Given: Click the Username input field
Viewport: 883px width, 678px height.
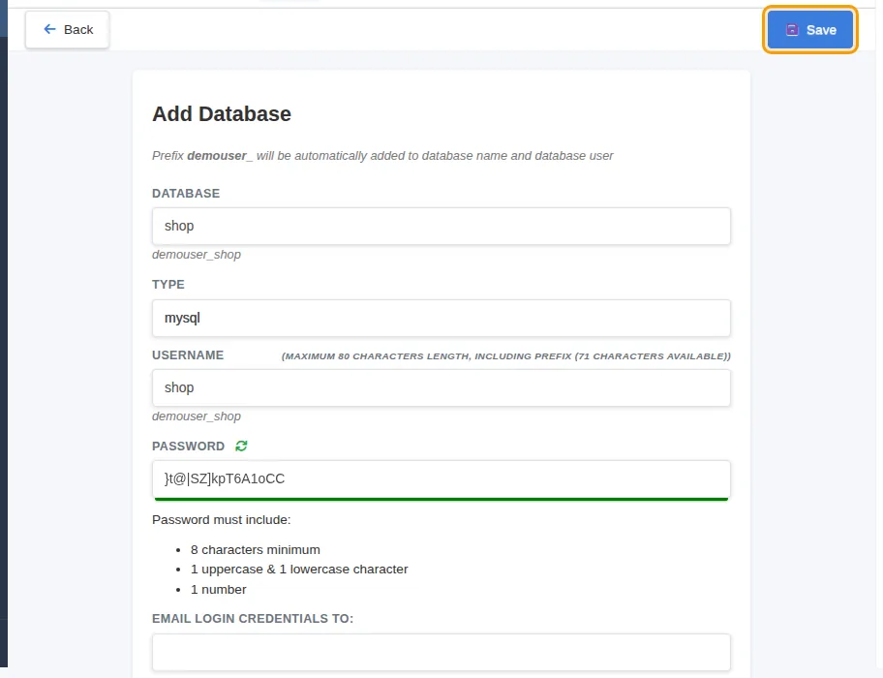Looking at the screenshot, I should [x=441, y=388].
